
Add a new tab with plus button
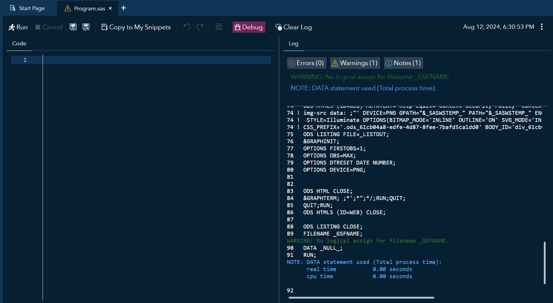pyautogui.click(x=124, y=8)
